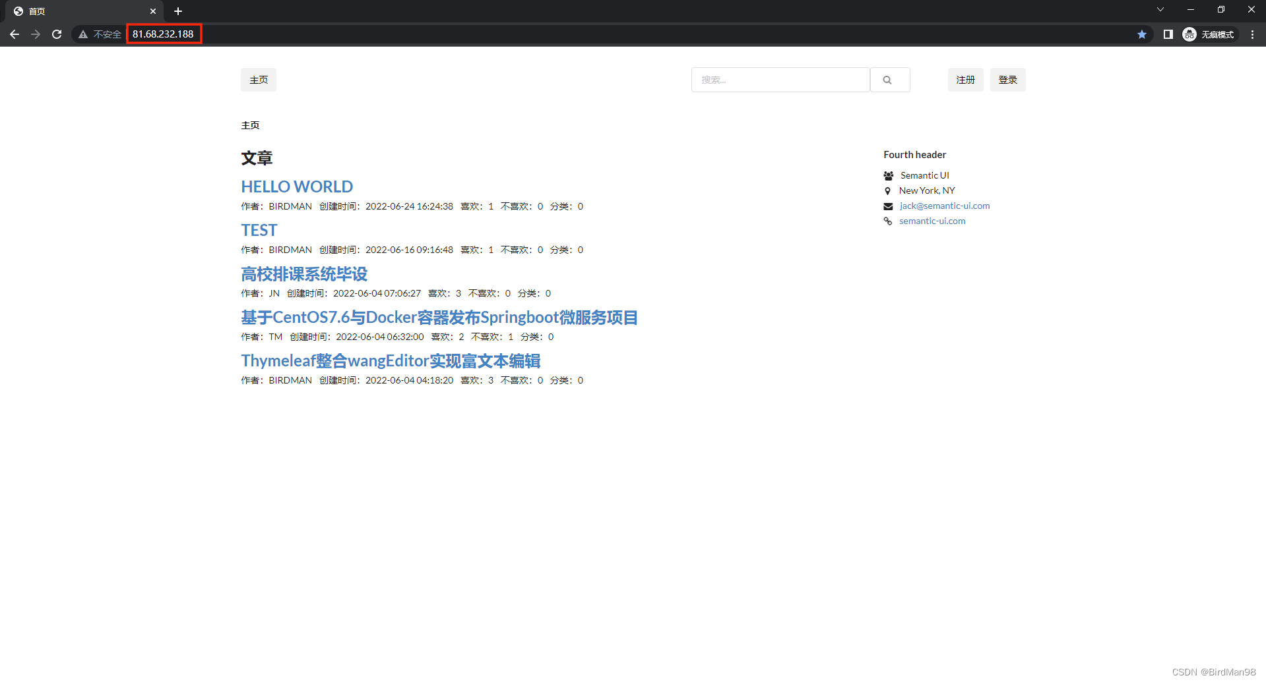Click the incognito mode profile icon
Image resolution: width=1266 pixels, height=682 pixels.
[1189, 34]
